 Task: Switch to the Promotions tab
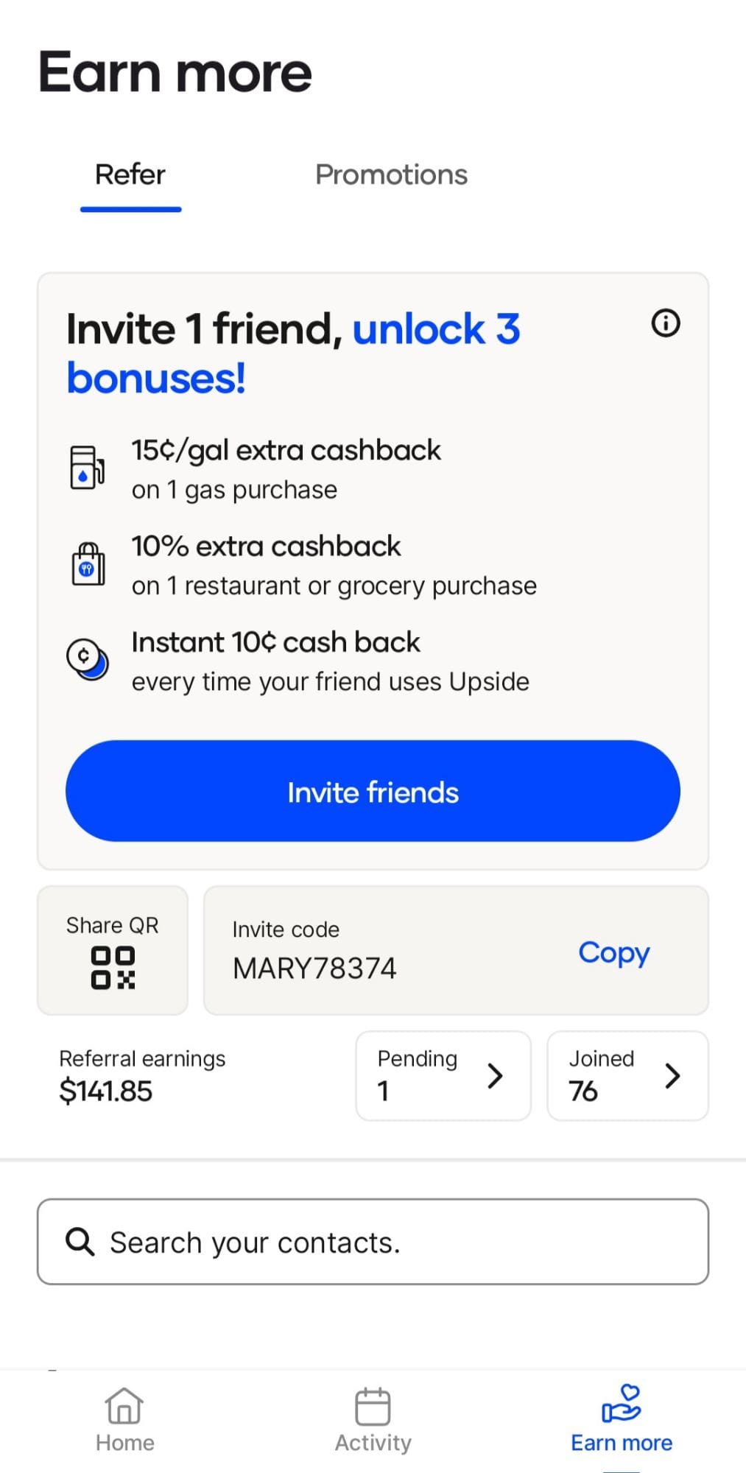(391, 175)
